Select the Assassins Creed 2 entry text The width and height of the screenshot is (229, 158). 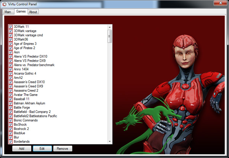click(26, 91)
